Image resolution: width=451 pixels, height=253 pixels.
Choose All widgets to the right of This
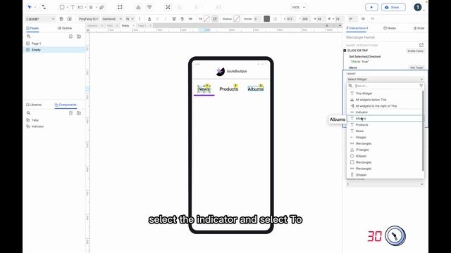(385, 106)
